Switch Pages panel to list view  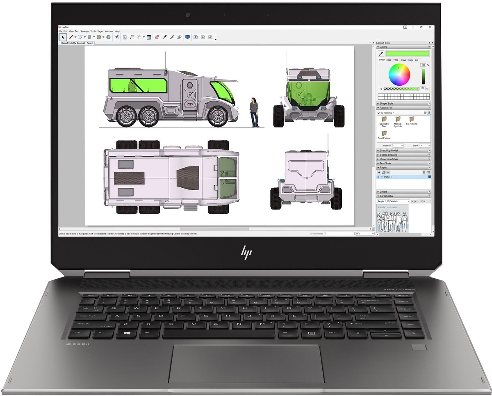click(x=424, y=173)
